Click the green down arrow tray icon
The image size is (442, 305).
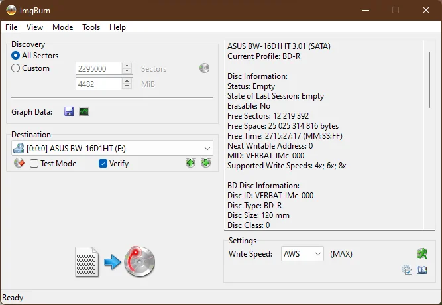(206, 163)
